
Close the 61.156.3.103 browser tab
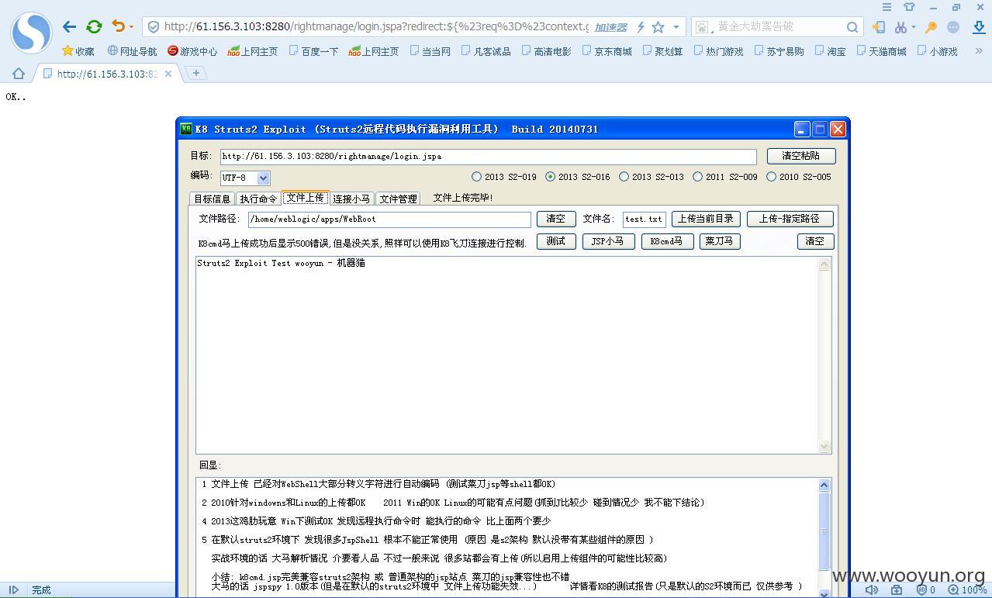[168, 74]
